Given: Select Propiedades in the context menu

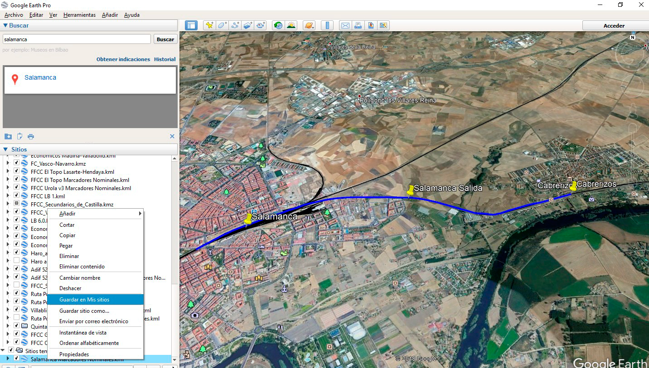Looking at the screenshot, I should [x=96, y=354].
